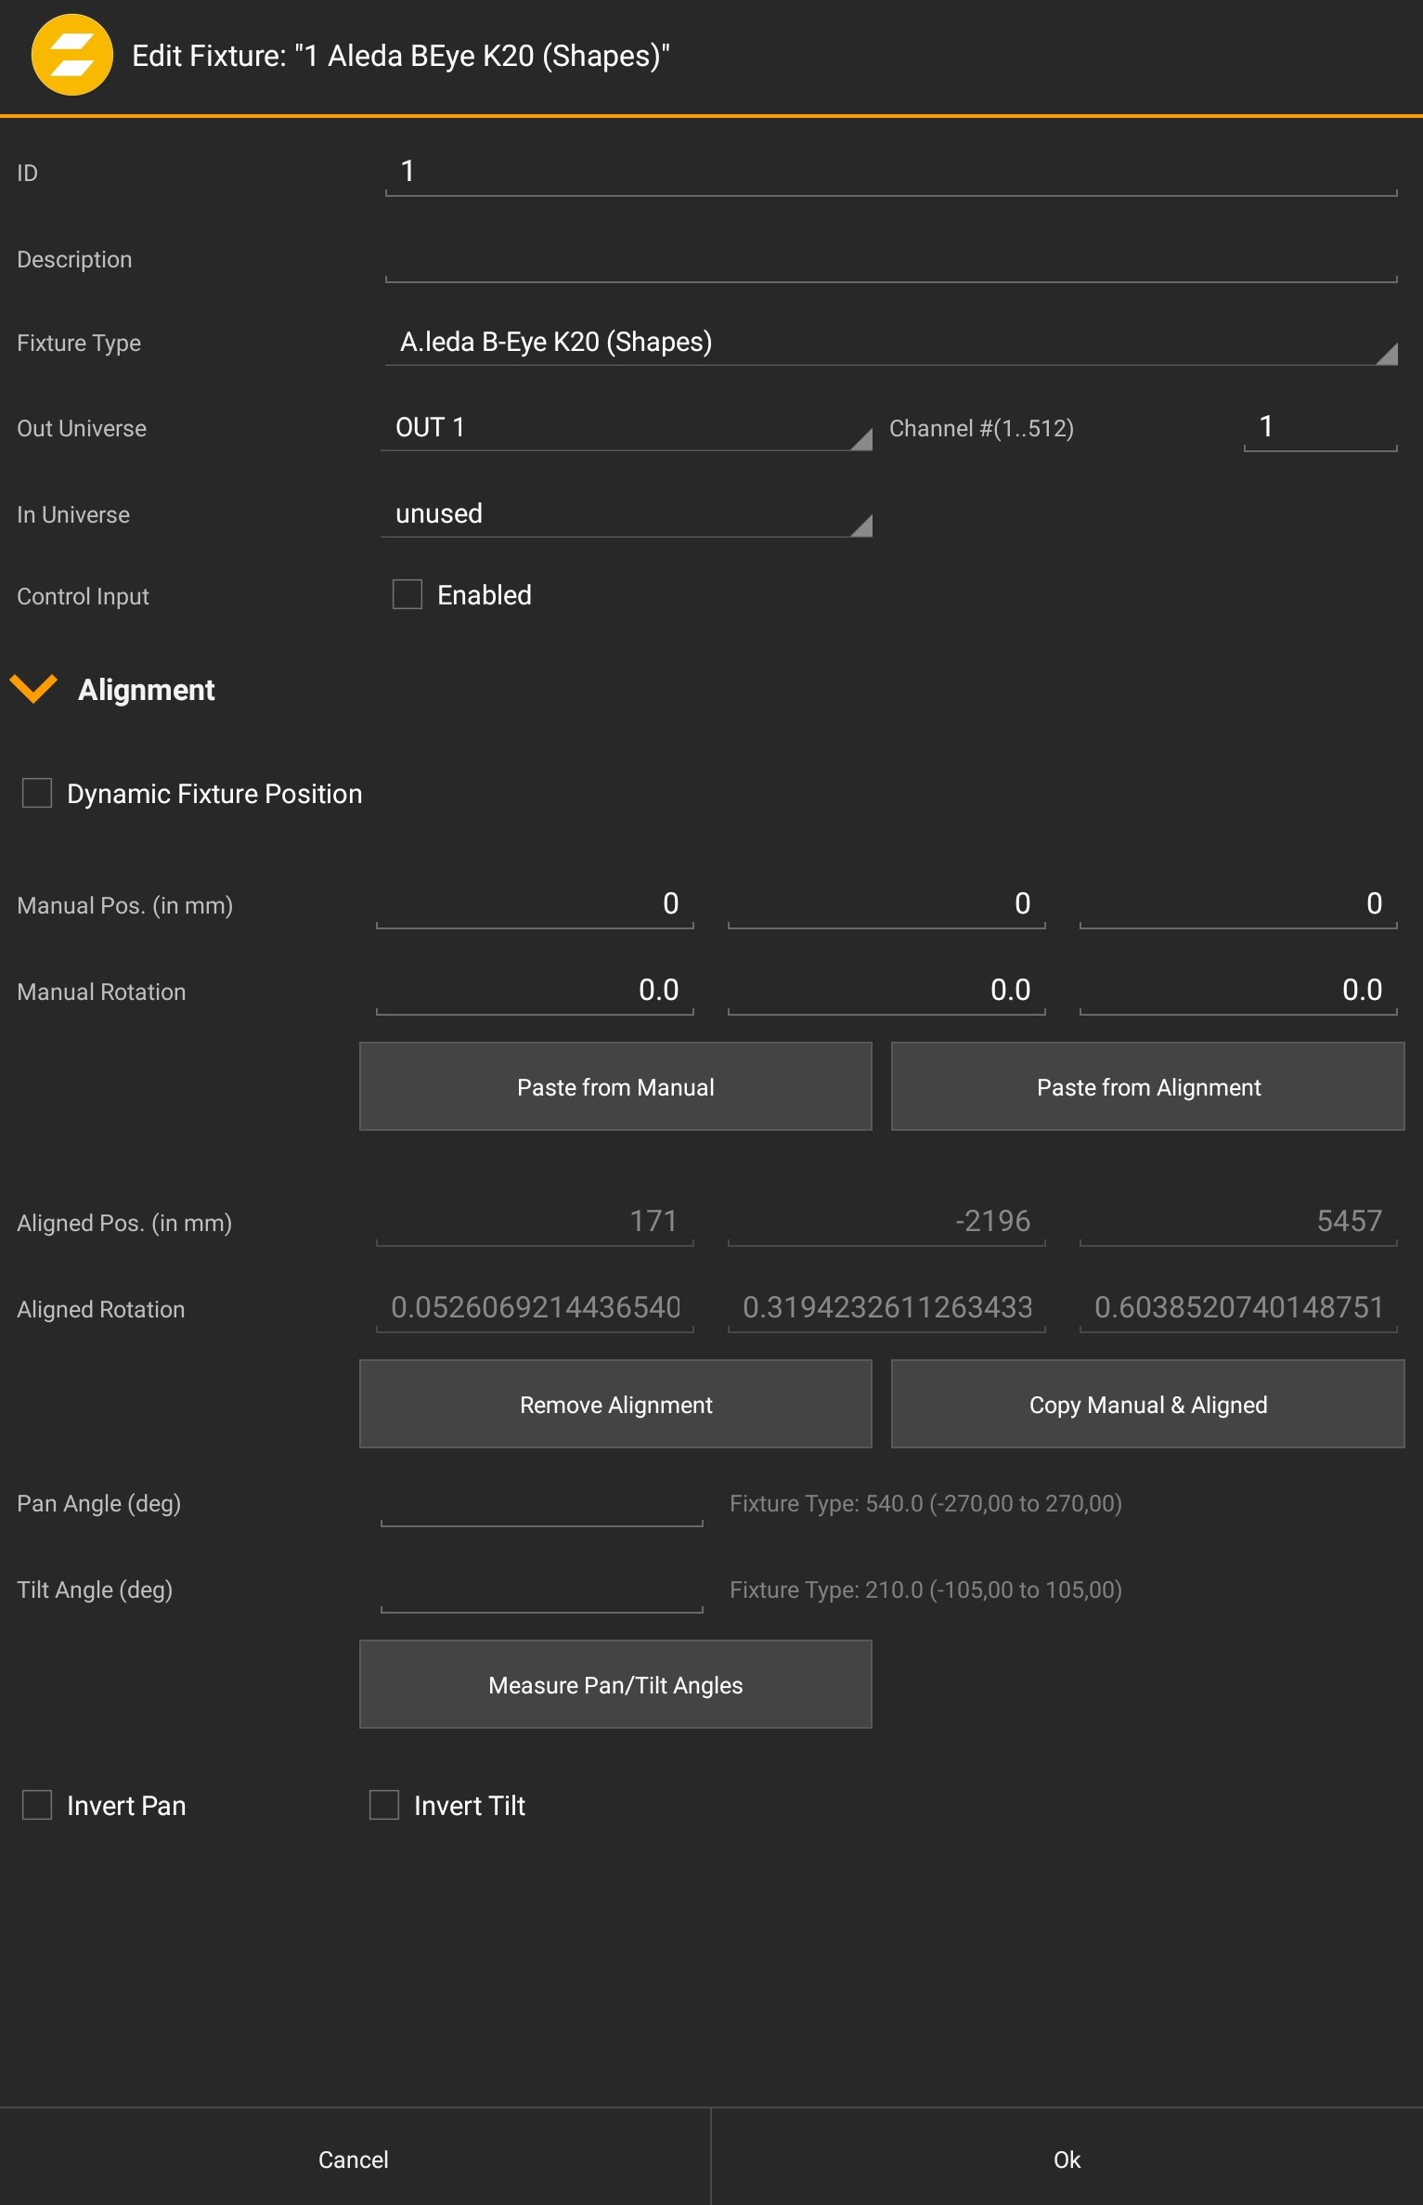
Task: Check the Invert Pan box
Action: pos(37,1805)
